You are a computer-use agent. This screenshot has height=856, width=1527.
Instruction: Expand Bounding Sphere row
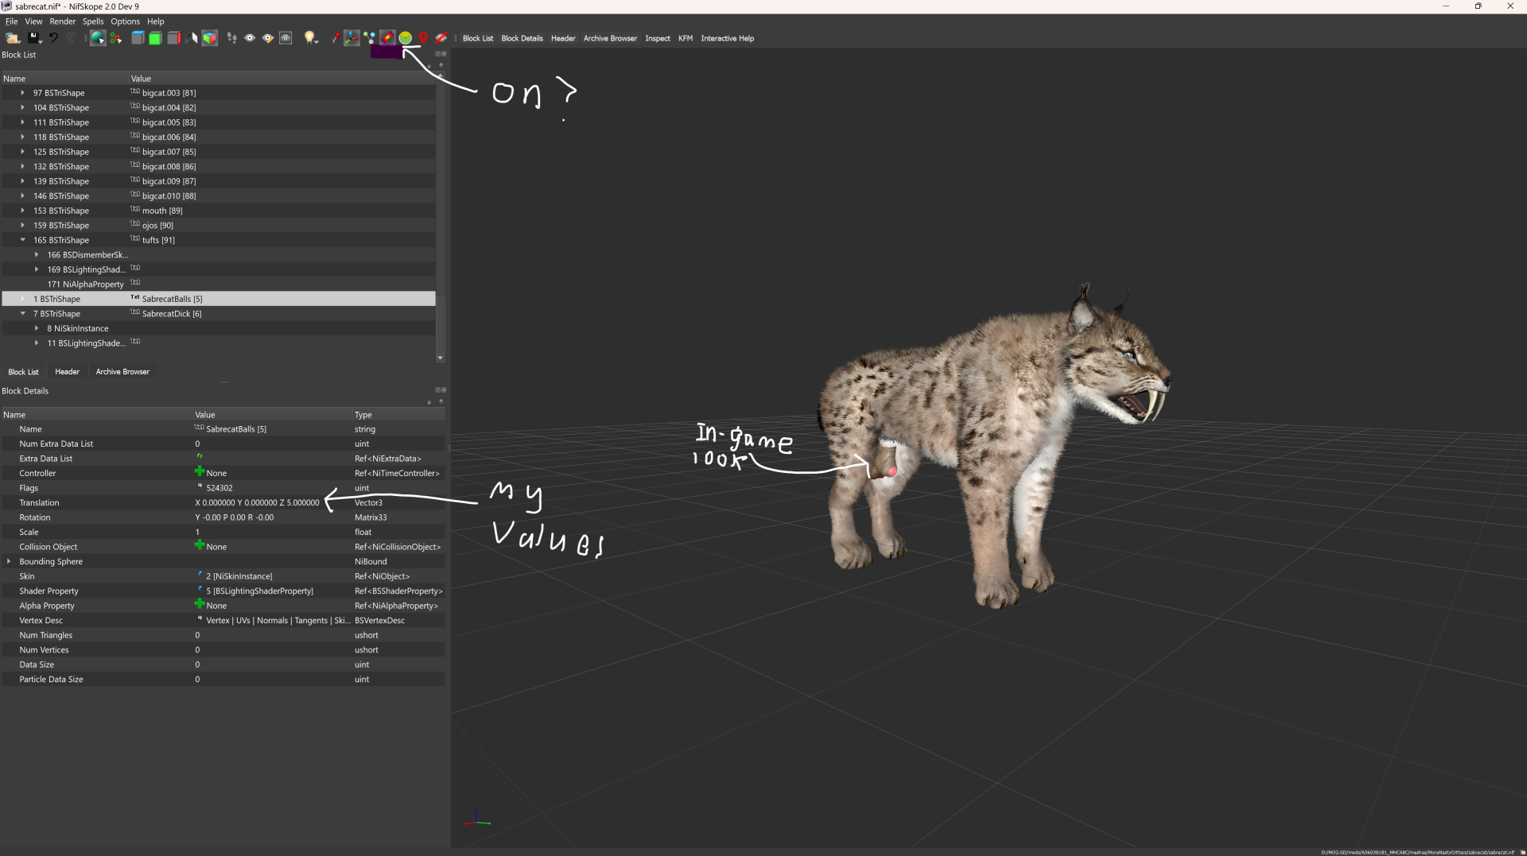[9, 562]
